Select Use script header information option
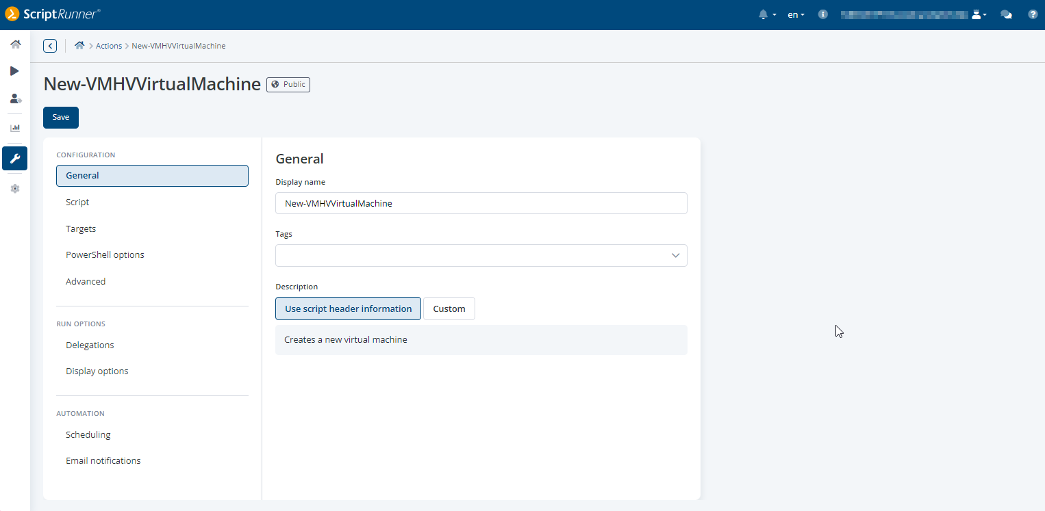Image resolution: width=1045 pixels, height=511 pixels. click(x=348, y=309)
